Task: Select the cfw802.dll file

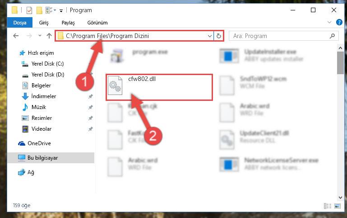Action: (159, 87)
